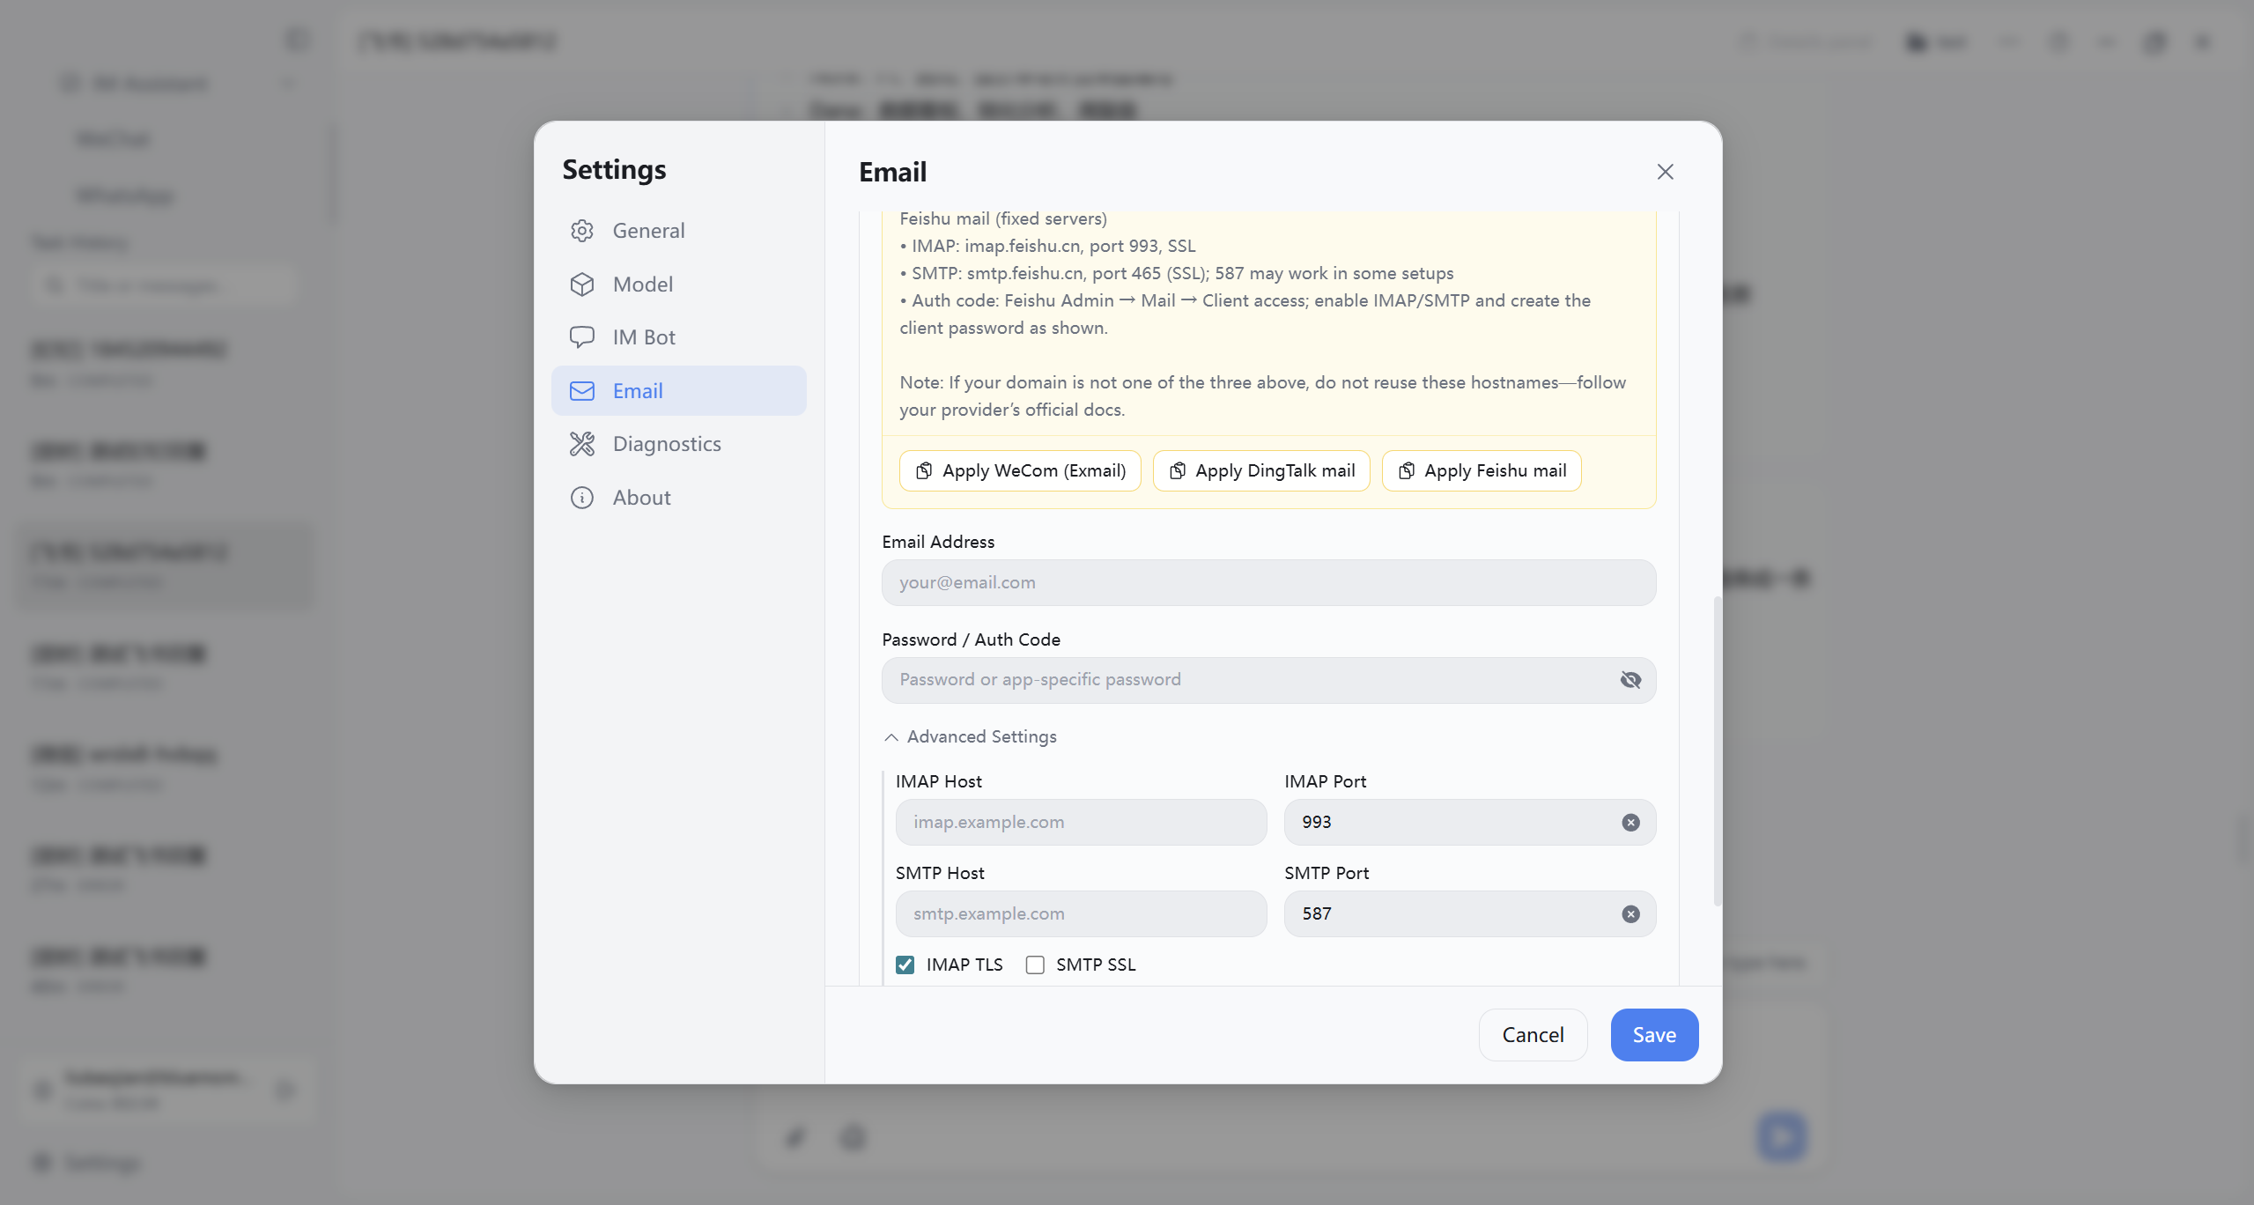
Task: Focus the Password / Auth Code field
Action: point(1268,680)
